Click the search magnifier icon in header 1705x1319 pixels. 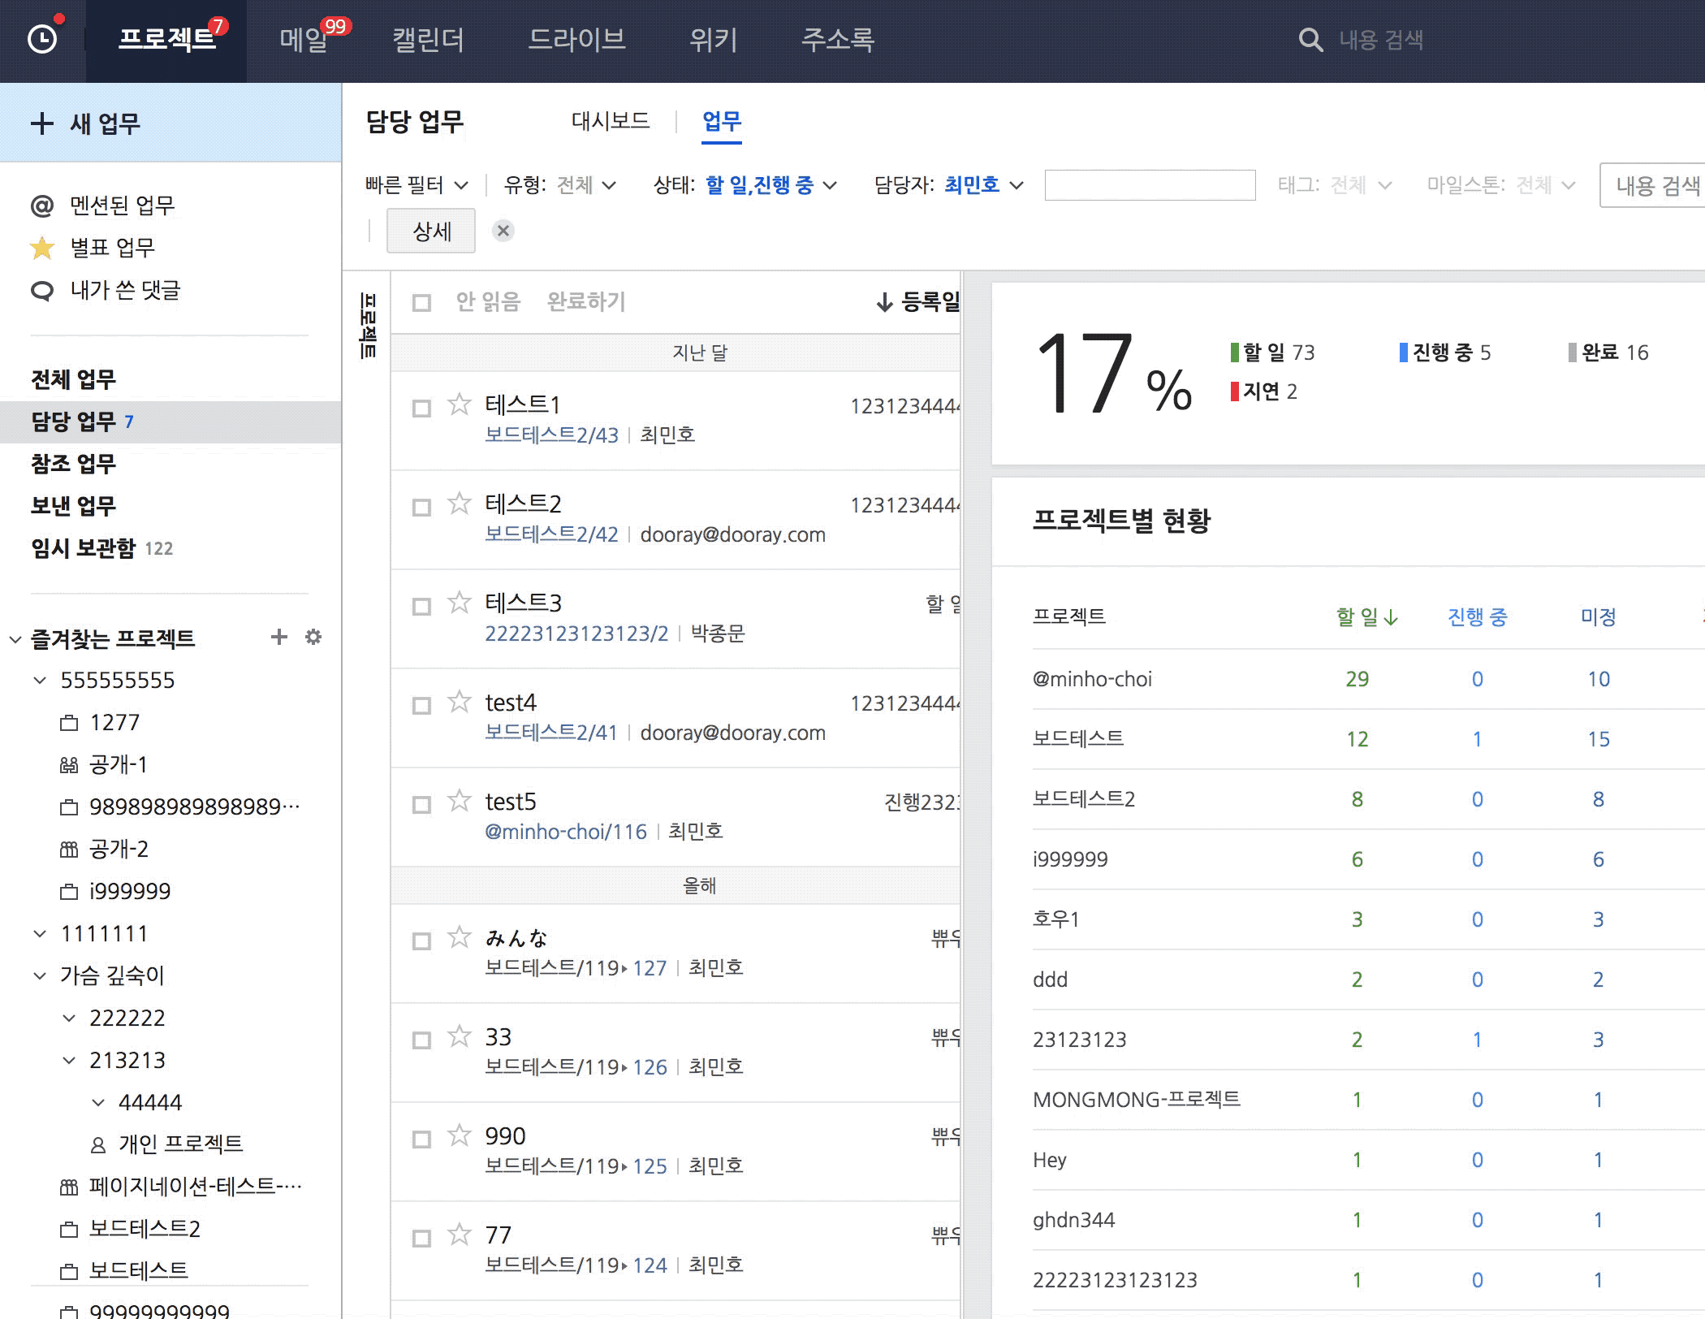[1310, 40]
